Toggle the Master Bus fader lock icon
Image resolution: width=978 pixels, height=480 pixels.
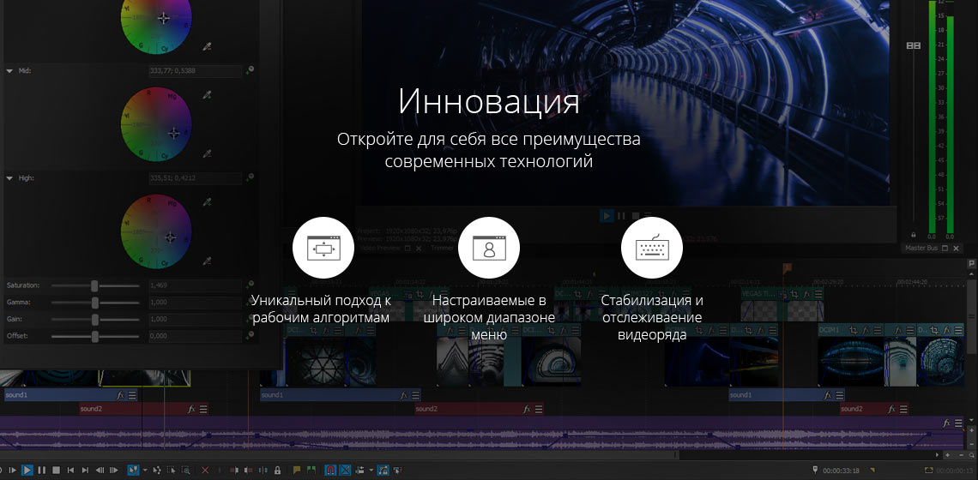[914, 235]
